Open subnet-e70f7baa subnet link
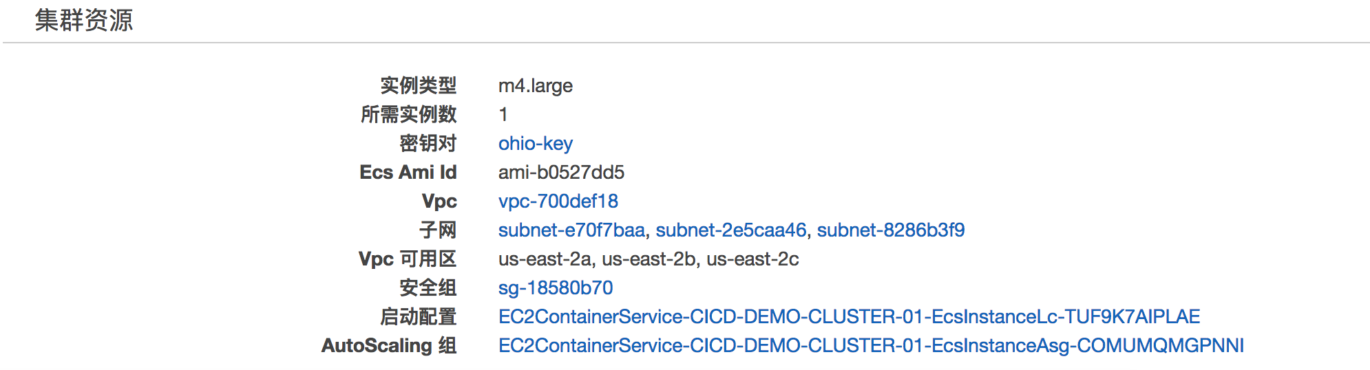Viewport: 1370px width, 370px height. (x=571, y=230)
